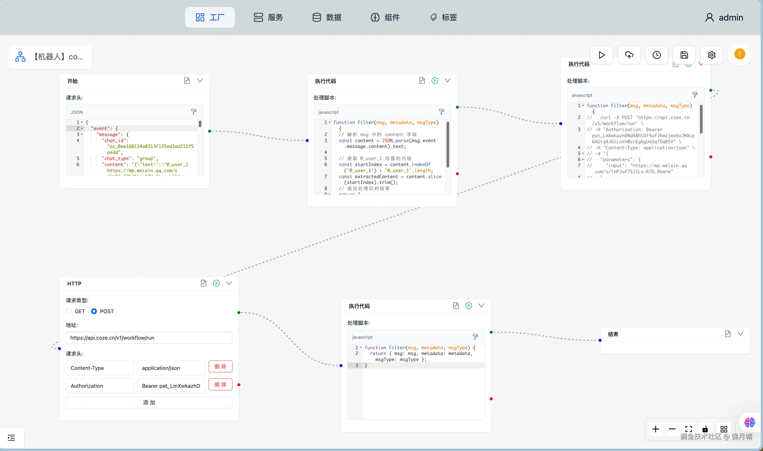Open workflow settings gear icon
This screenshot has height=451, width=763.
point(711,55)
